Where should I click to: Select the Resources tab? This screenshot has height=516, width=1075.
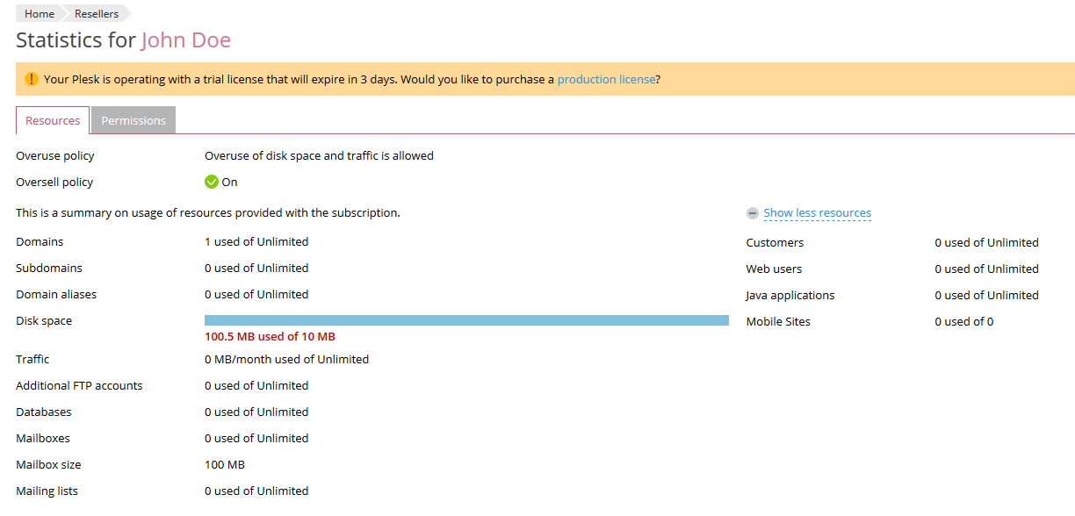point(53,121)
